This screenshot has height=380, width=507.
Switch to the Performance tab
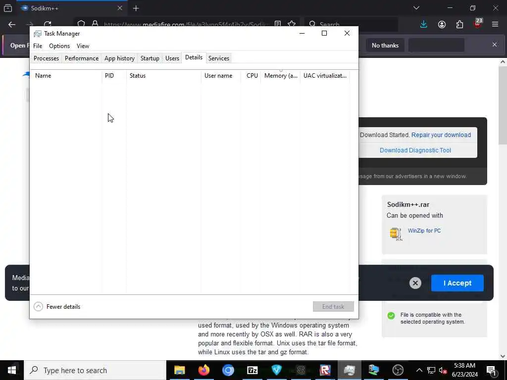pos(82,58)
